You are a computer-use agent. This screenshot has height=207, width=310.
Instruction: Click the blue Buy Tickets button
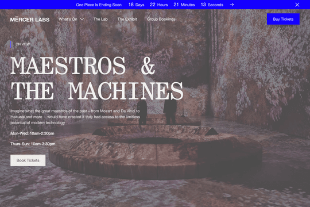pos(283,19)
